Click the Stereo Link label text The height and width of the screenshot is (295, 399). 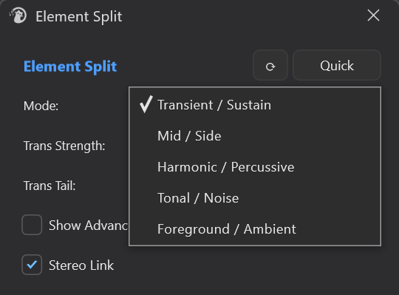point(81,265)
